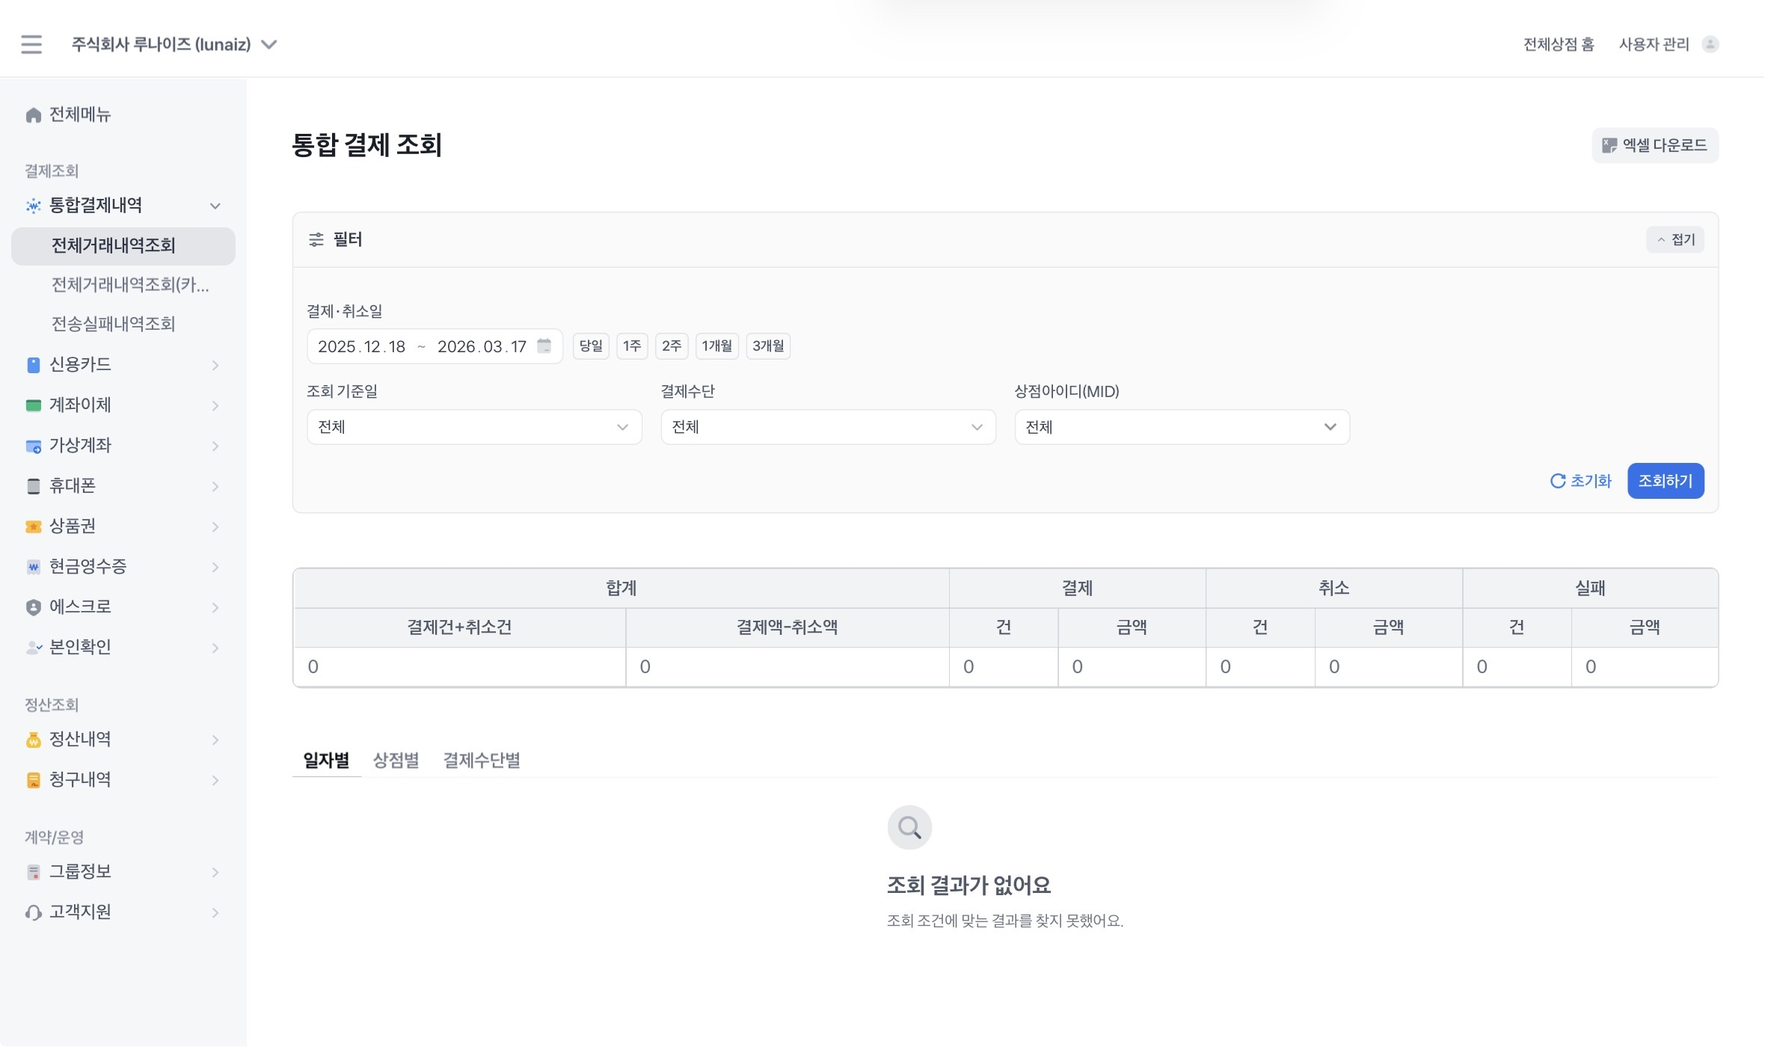Viewport: 1765px width, 1047px height.
Task: Click the 신용카드 card icon
Action: (33, 365)
